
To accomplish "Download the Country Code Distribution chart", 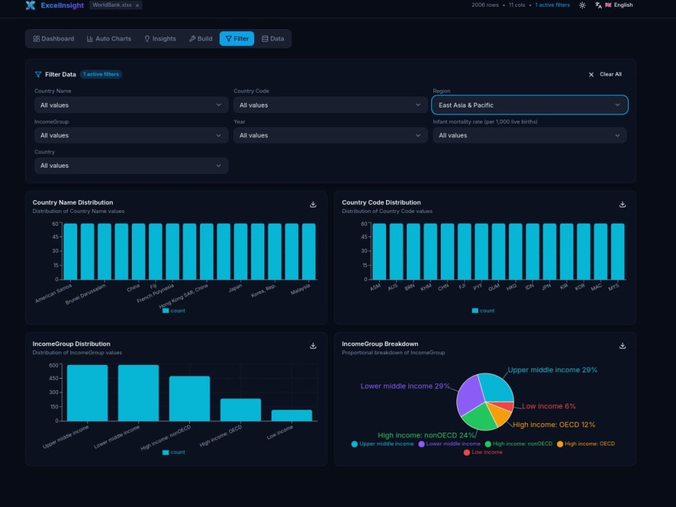I will (622, 204).
